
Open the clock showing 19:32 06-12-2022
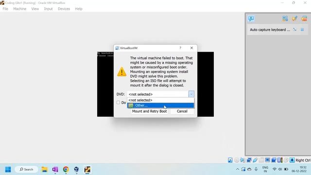pos(299,169)
